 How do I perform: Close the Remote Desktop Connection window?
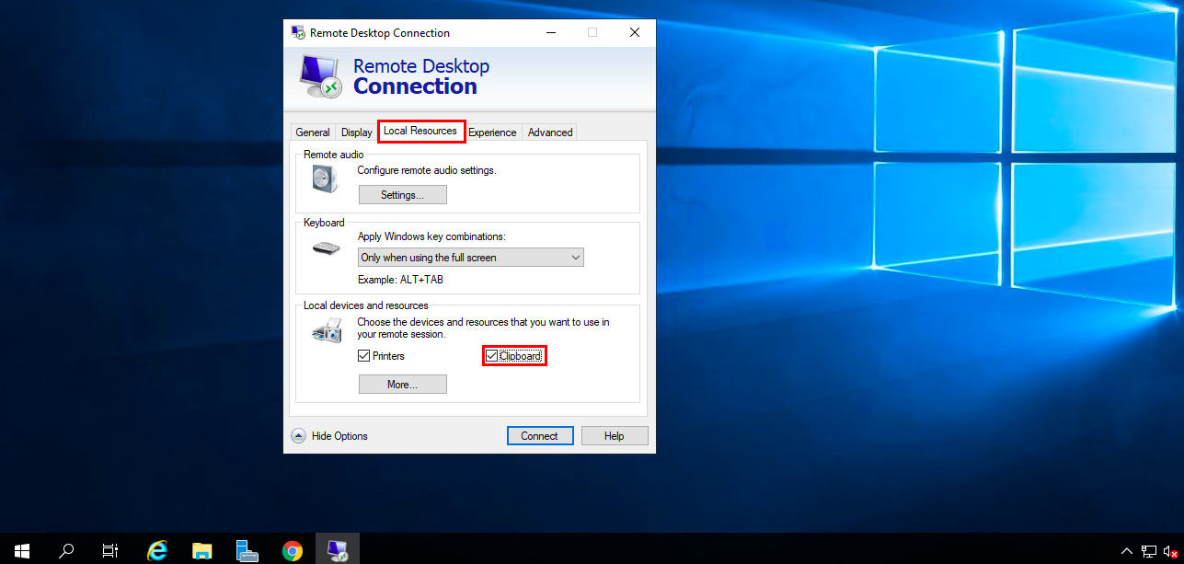tap(635, 32)
